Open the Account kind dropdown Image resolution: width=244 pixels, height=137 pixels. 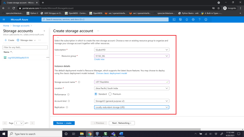(x=132, y=101)
